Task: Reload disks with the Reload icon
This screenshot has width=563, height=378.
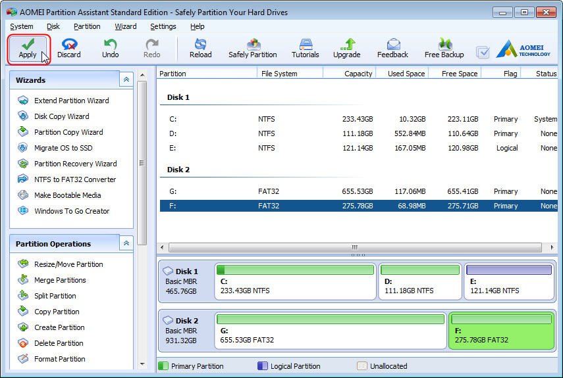Action: (200, 48)
